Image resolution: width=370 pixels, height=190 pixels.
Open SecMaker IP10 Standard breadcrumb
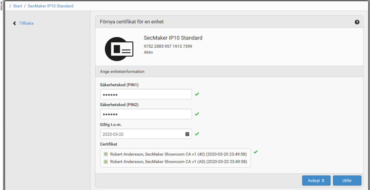pyautogui.click(x=51, y=6)
